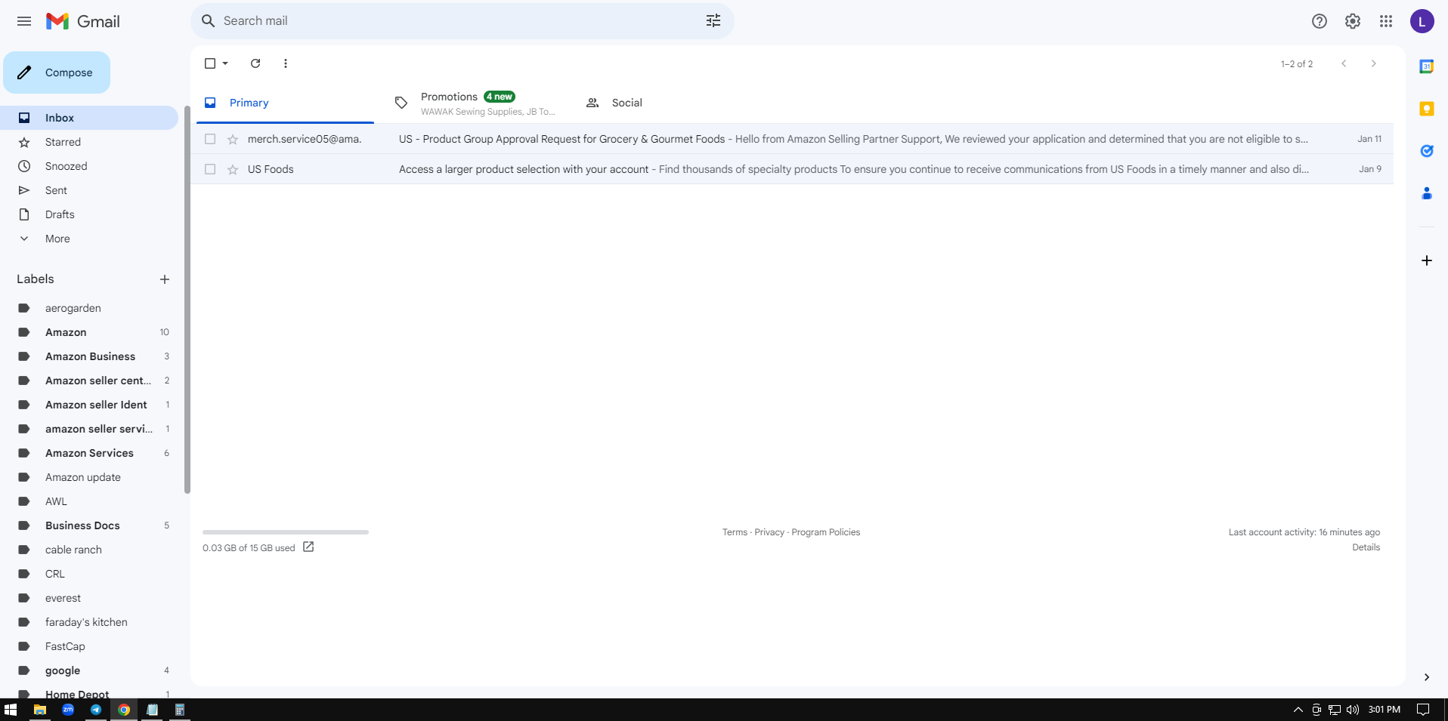Star the US Foods email
This screenshot has height=721, width=1448.
click(233, 169)
